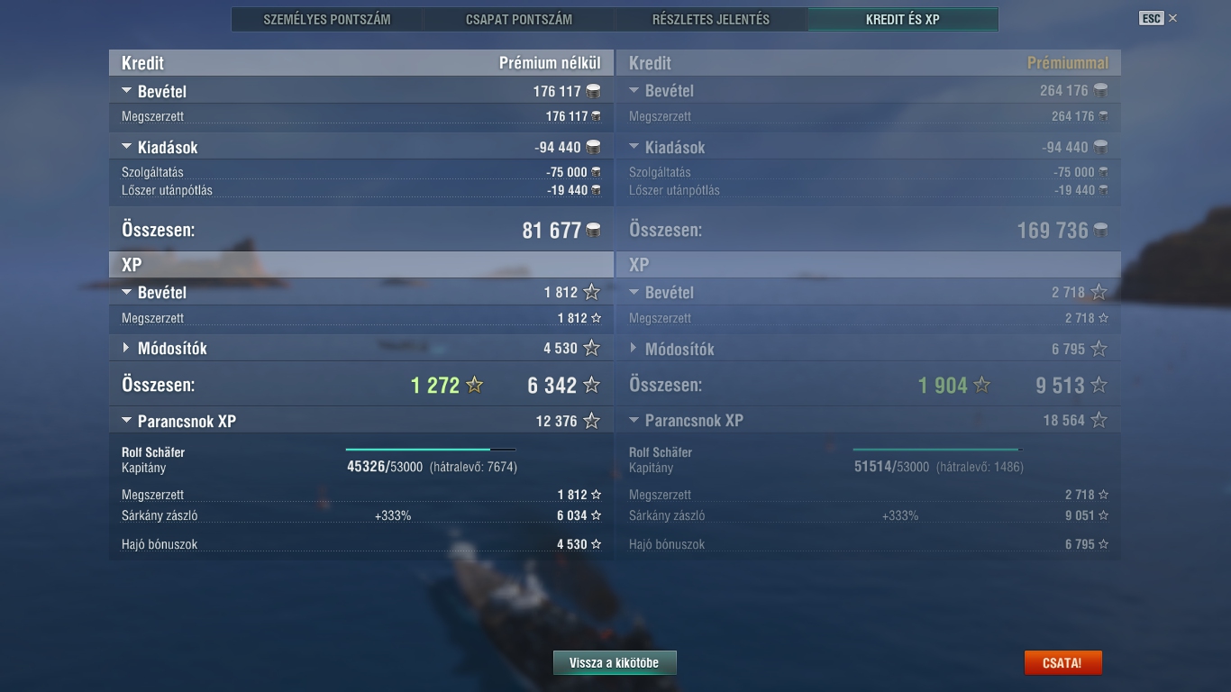Switch to Személyes Pontszám tab

point(327,19)
